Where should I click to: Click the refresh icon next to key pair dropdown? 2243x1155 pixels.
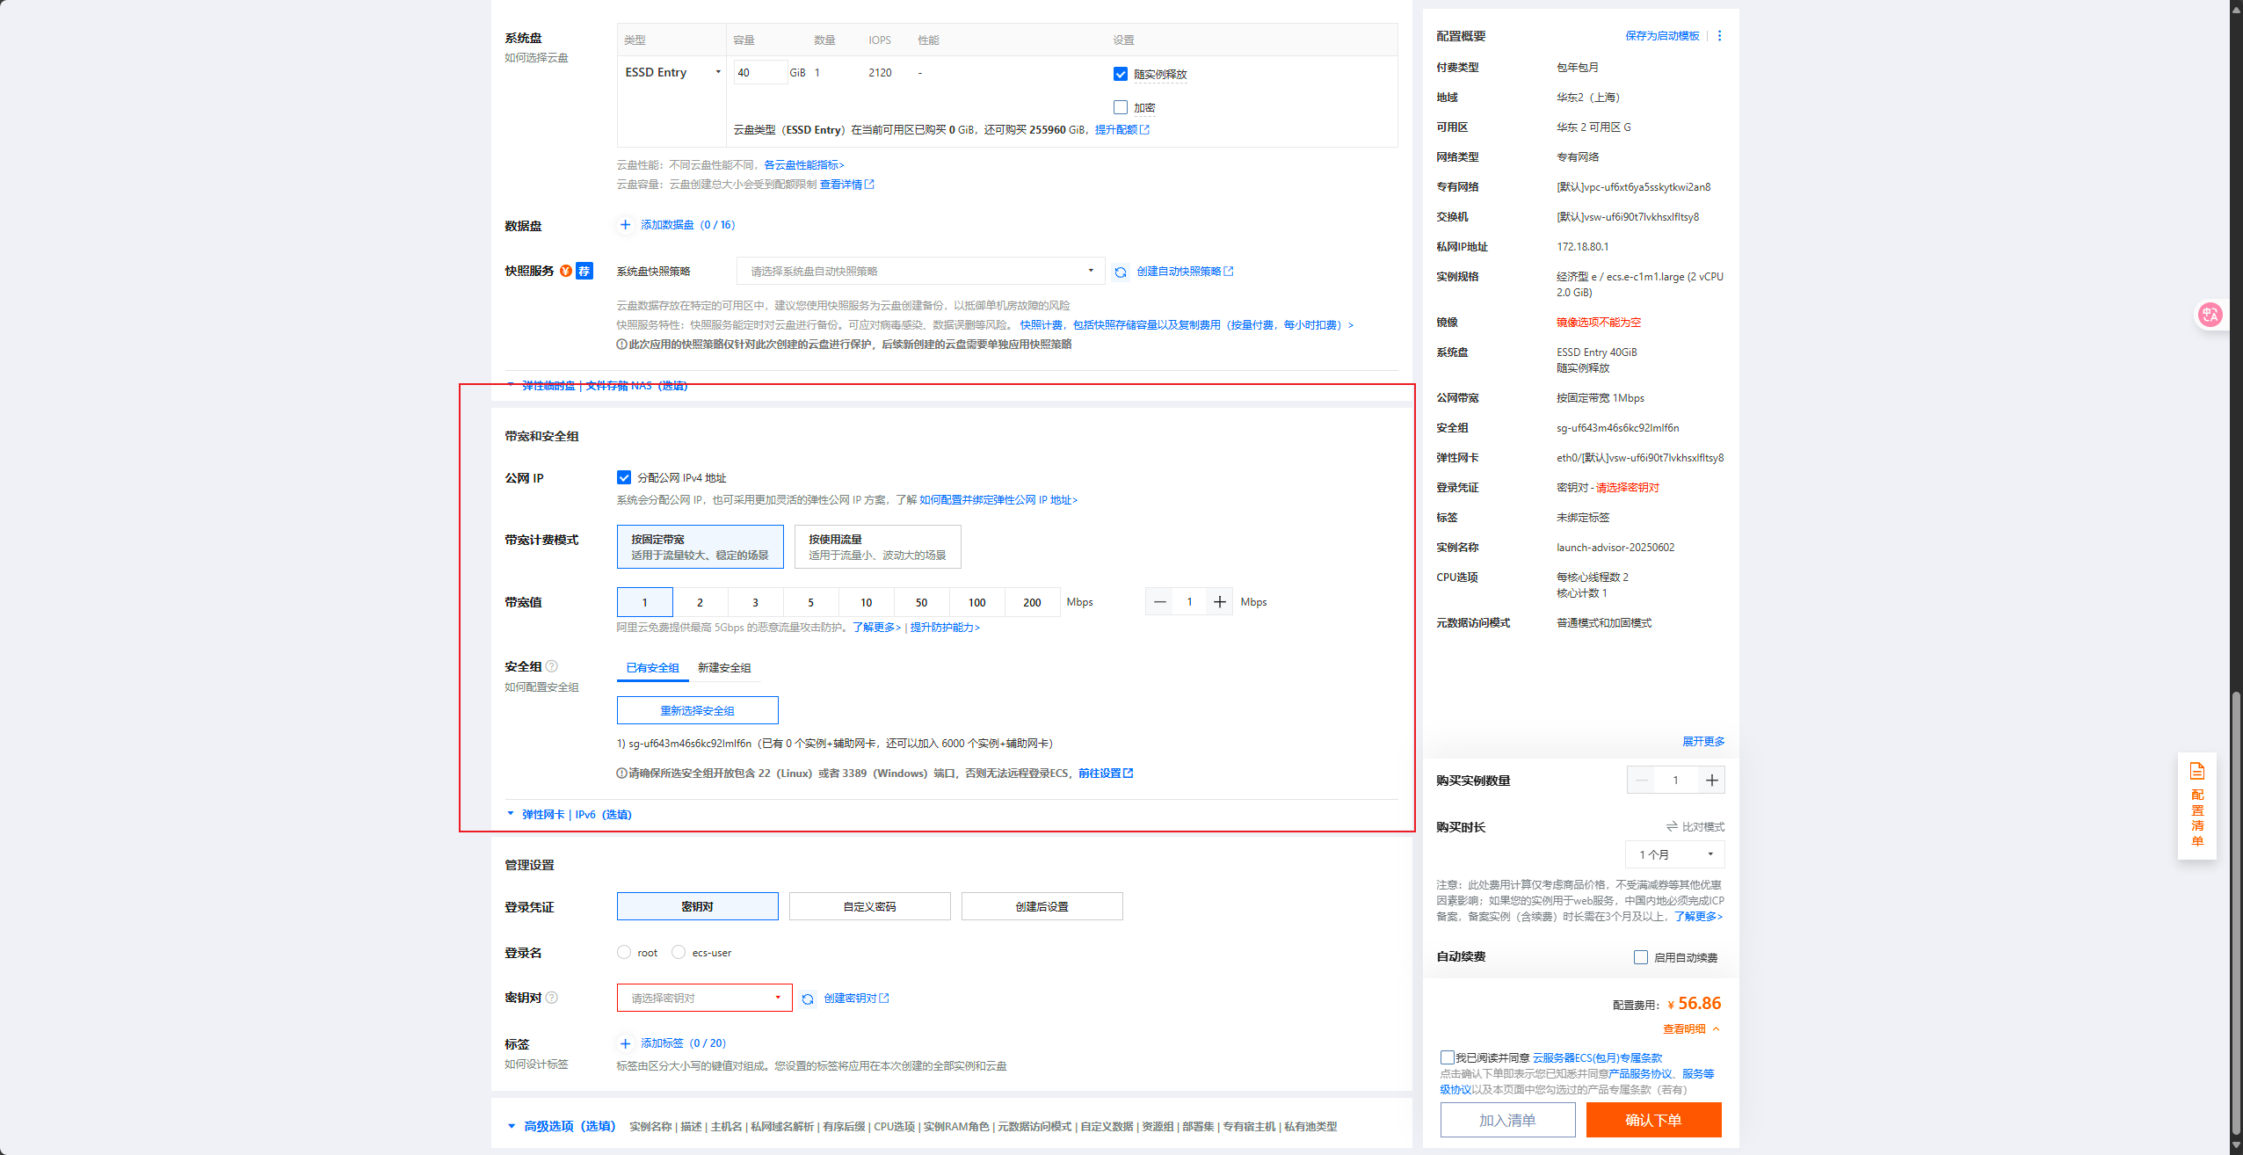(x=808, y=999)
